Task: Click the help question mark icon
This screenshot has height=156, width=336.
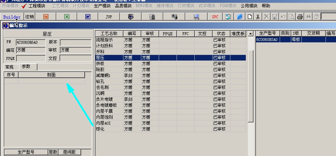Action: 316,17
